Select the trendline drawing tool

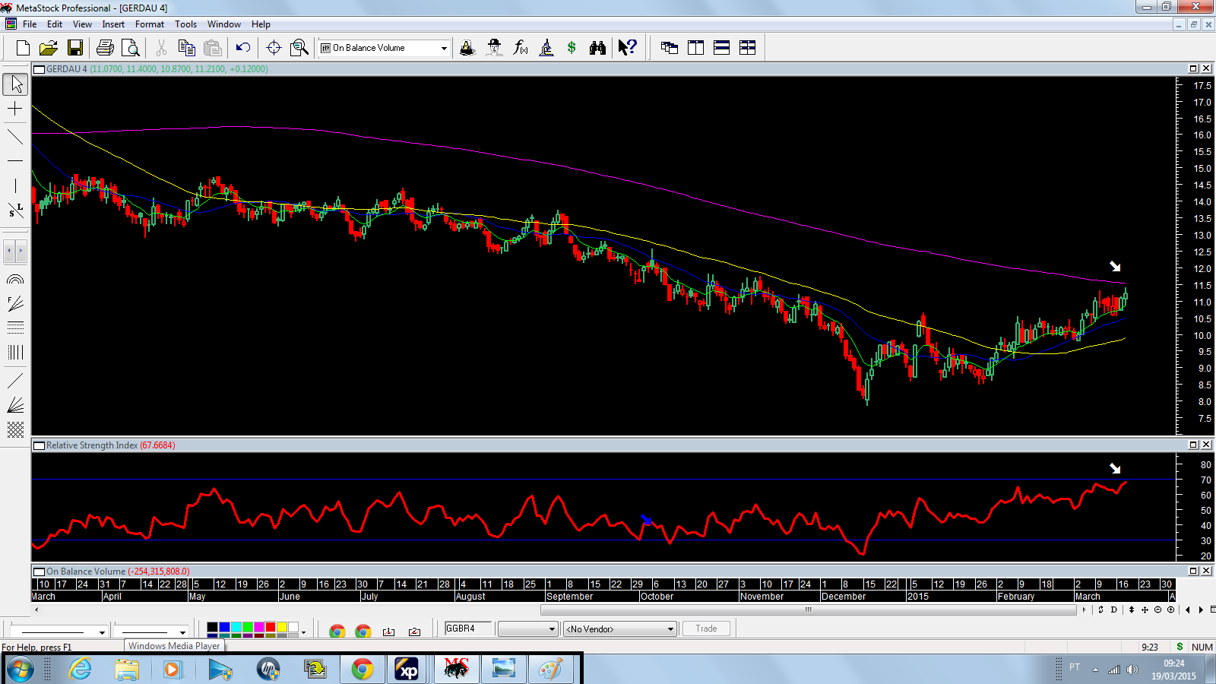15,137
